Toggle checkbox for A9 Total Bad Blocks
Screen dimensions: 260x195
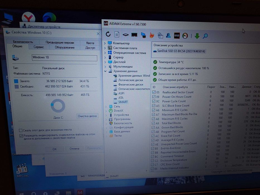[x=153, y=123]
